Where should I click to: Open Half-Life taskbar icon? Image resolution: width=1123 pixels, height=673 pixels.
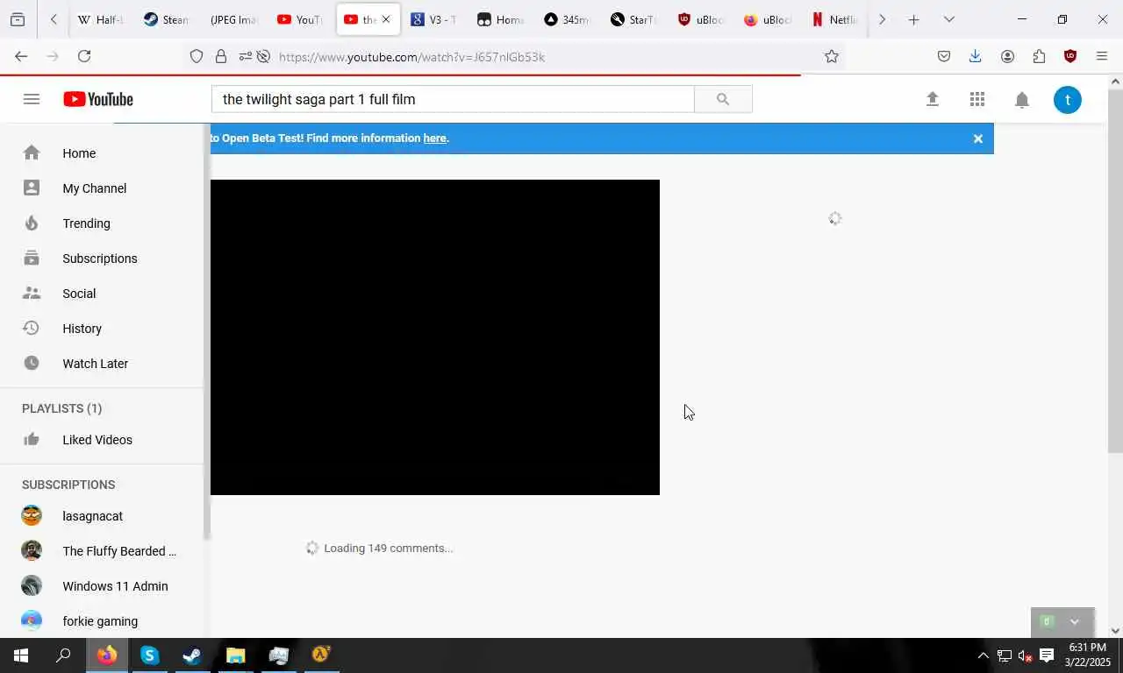tap(321, 655)
